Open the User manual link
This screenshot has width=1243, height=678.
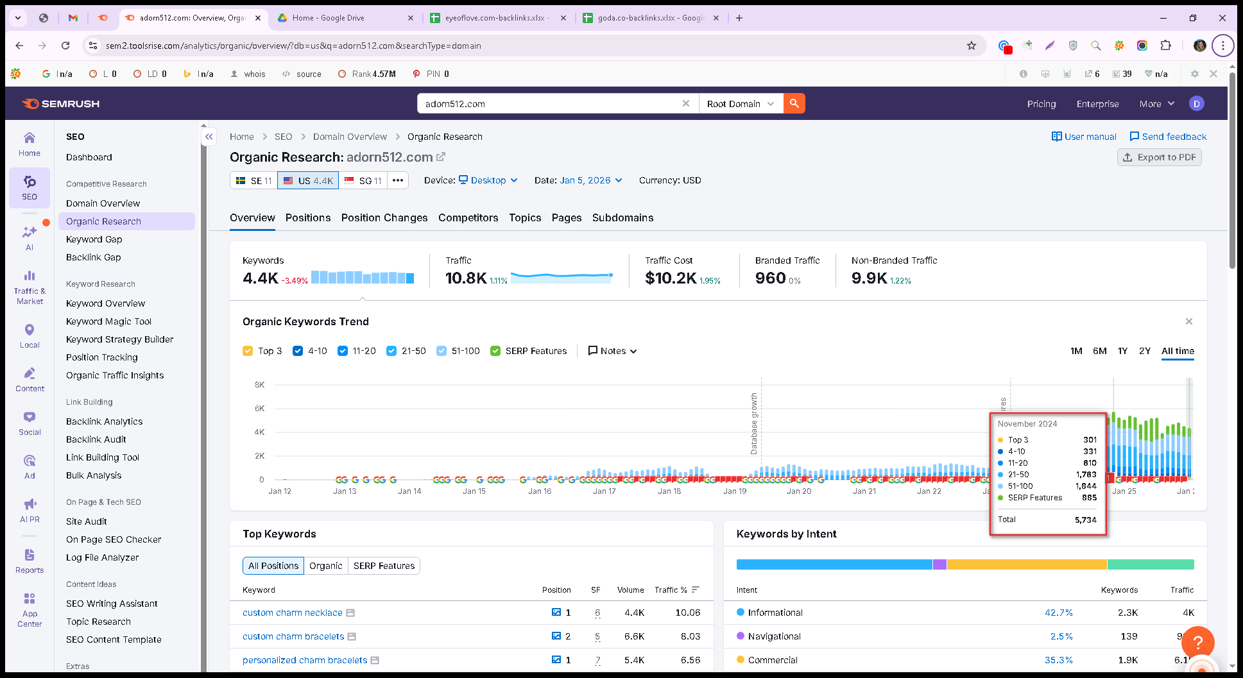pos(1084,137)
